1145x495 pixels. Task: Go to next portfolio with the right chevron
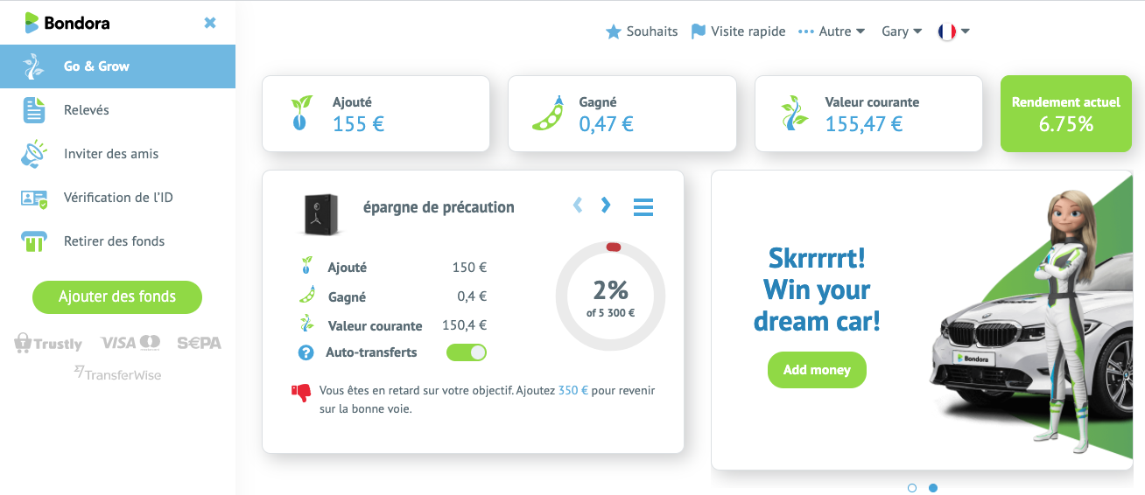606,206
